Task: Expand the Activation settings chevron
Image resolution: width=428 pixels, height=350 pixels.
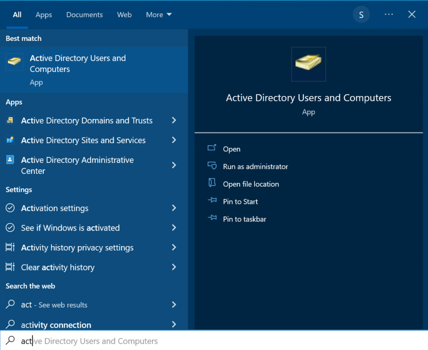Action: pos(174,208)
